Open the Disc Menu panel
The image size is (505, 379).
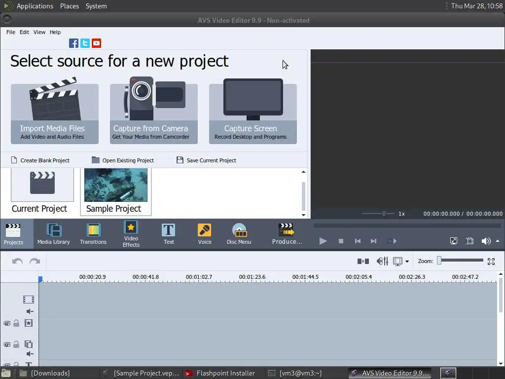pos(239,234)
